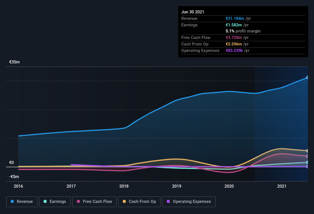The image size is (314, 214).
Task: Select the 2018 x-axis label
Action: 124,186
